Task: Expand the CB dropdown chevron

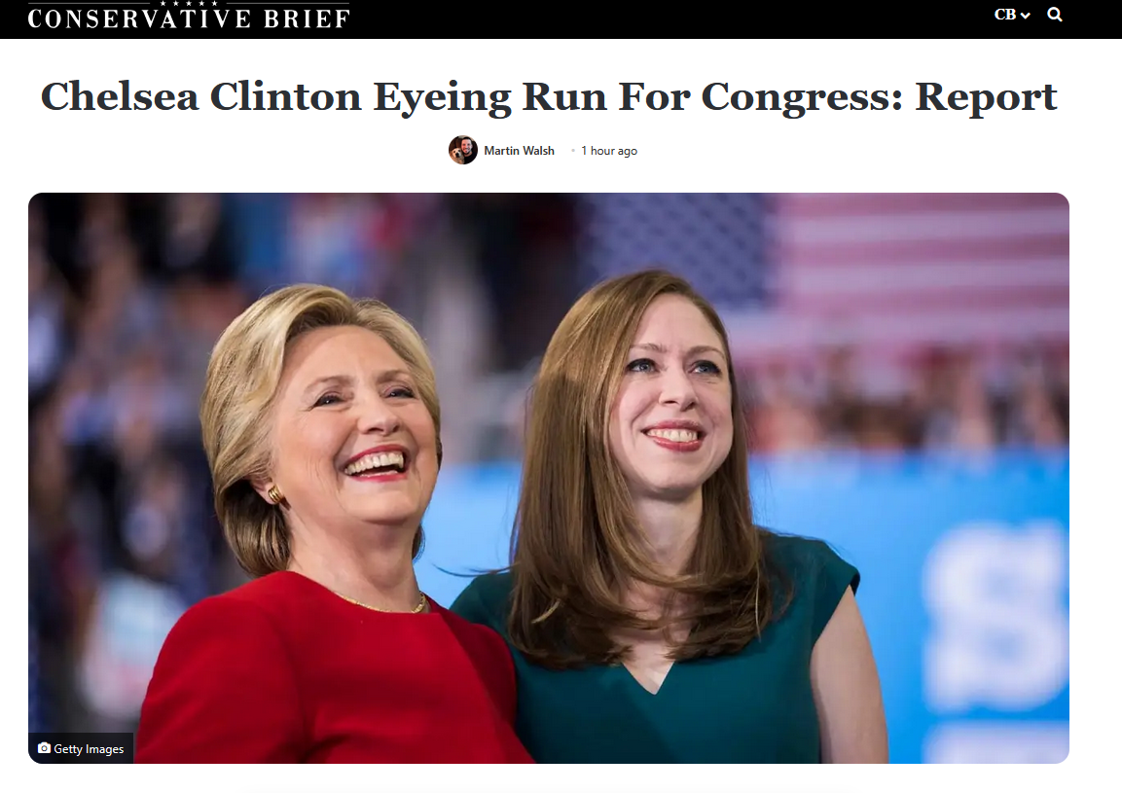Action: coord(1026,15)
